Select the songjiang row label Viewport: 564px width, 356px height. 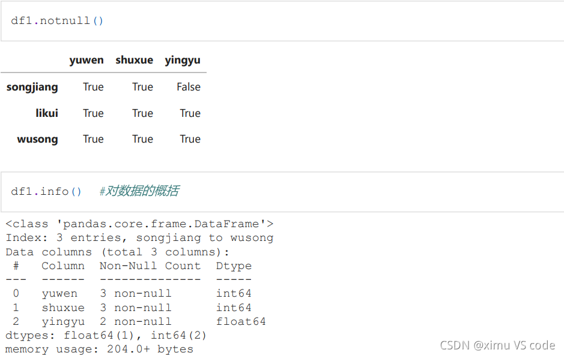click(x=32, y=88)
